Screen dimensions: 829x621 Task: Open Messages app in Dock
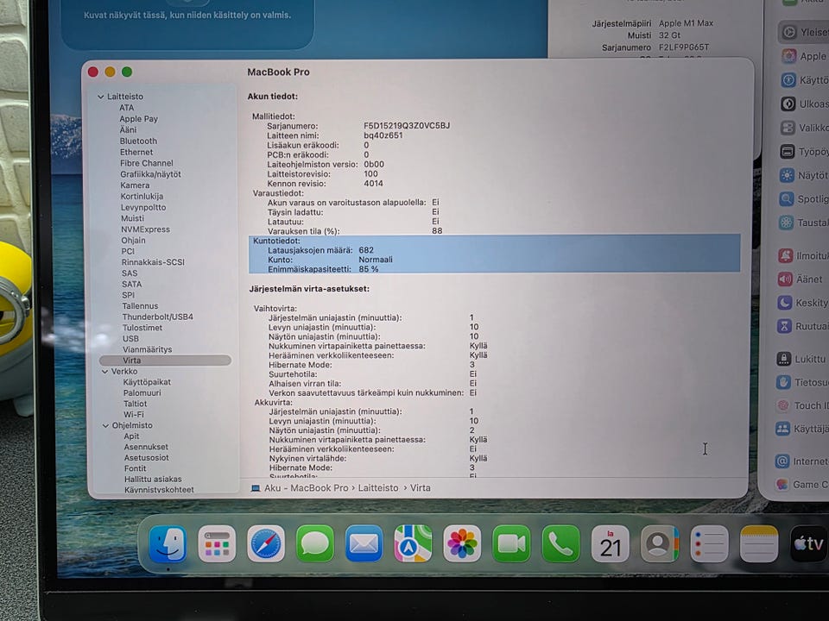pyautogui.click(x=315, y=544)
